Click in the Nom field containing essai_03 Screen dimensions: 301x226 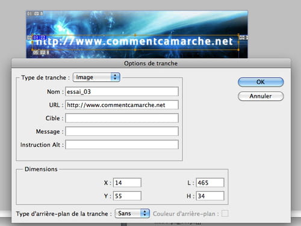tap(122, 91)
